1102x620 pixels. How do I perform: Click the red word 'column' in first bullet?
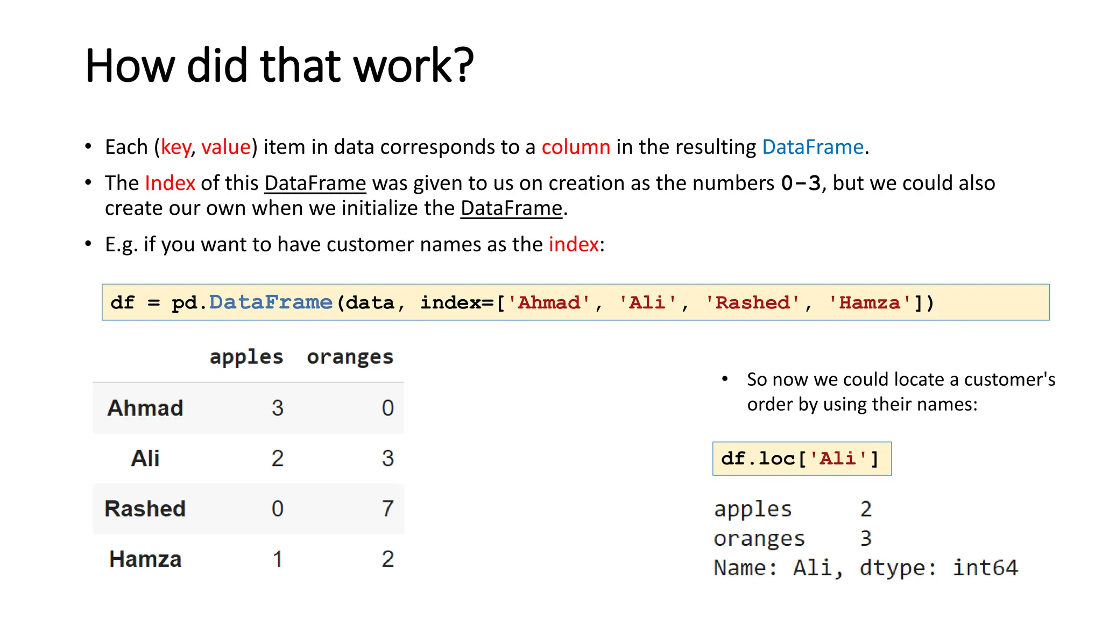point(576,147)
